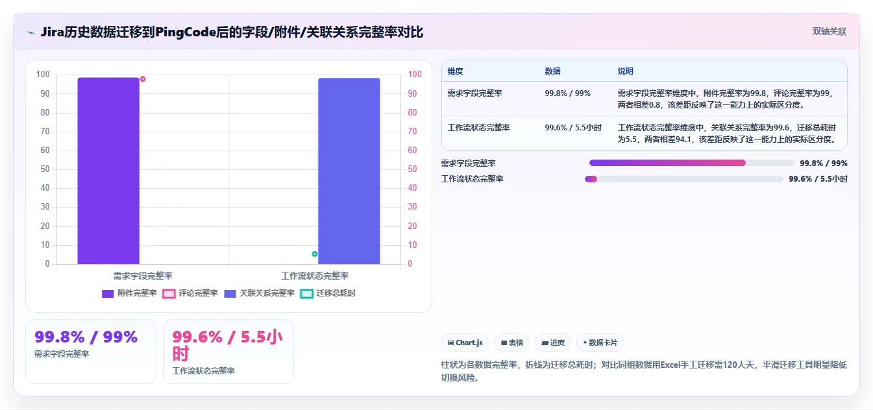
Task: Toggle the 迁移总耗时 legend item
Action: (328, 293)
